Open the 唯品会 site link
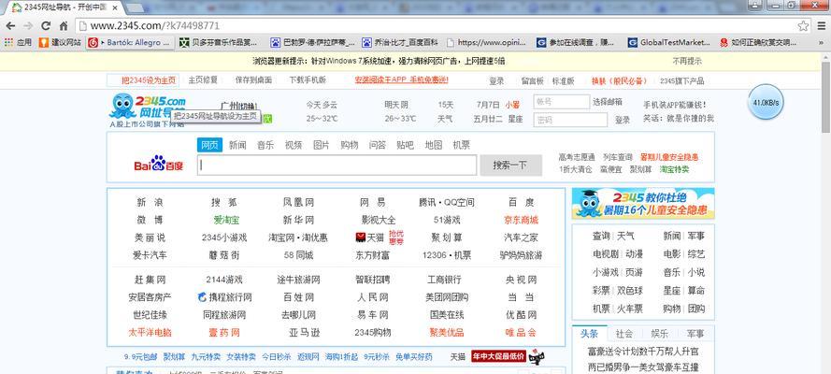831x374 pixels. (521, 333)
